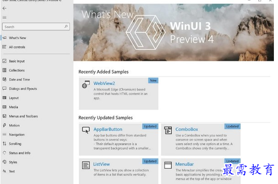Click the WebView2 globe window icon
Screen dimensions: 278x184
pyautogui.click(x=86, y=84)
